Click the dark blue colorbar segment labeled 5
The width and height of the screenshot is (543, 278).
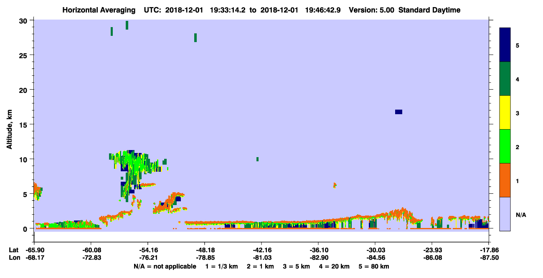[x=505, y=45]
